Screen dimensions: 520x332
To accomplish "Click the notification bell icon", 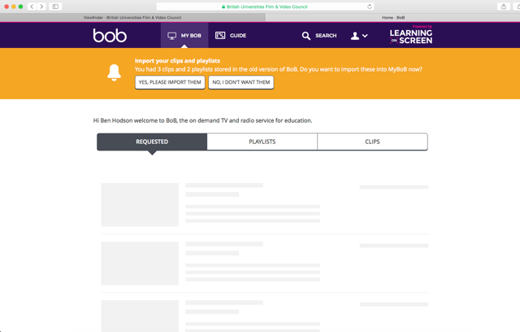I will pos(115,72).
